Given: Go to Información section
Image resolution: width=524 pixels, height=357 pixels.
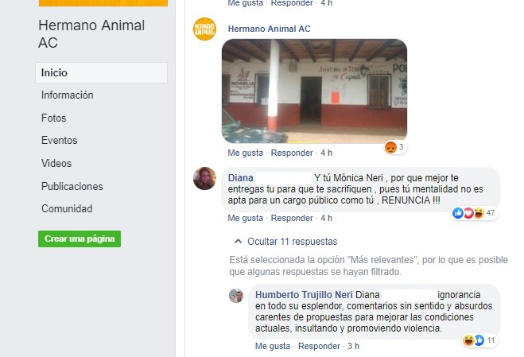Looking at the screenshot, I should pos(67,95).
